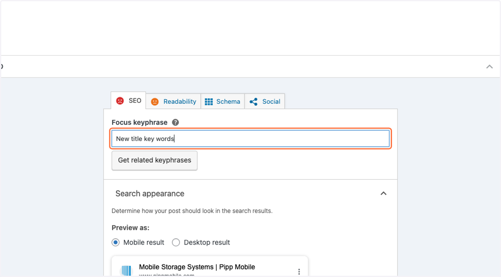Click the Pipp Mobile favicon in preview
Viewport: 501px width, 277px height.
click(126, 270)
